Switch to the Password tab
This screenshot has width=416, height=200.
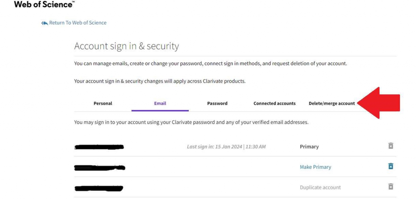pyautogui.click(x=217, y=103)
